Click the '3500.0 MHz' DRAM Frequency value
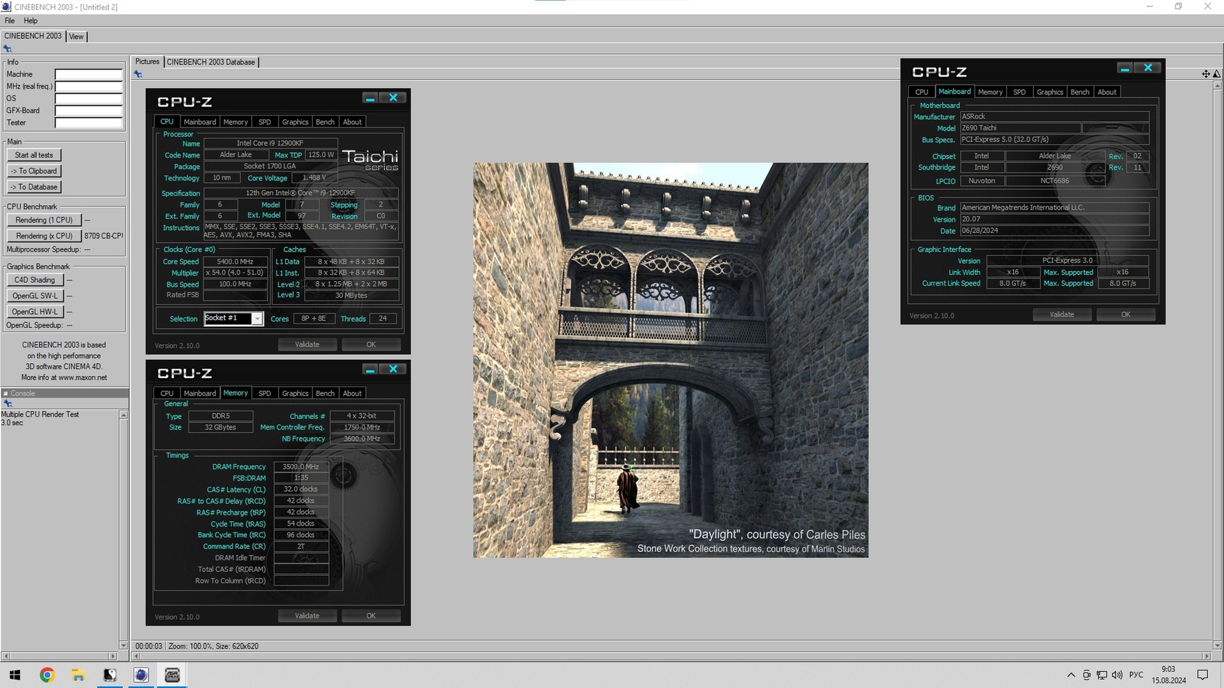 301,467
